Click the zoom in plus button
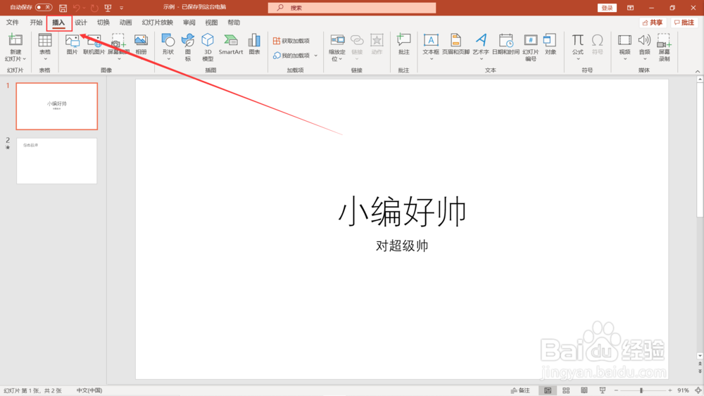The image size is (704, 396). 670,390
